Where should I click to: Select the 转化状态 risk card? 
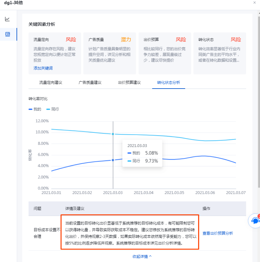(219, 53)
